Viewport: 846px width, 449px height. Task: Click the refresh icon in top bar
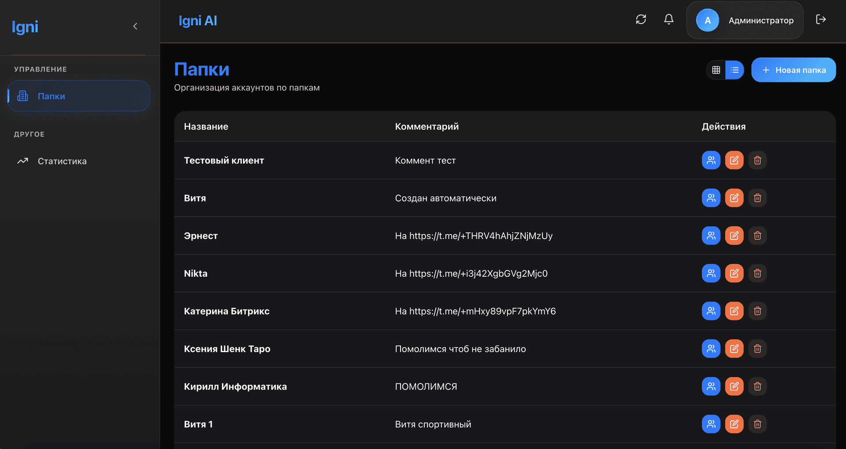[x=641, y=19]
